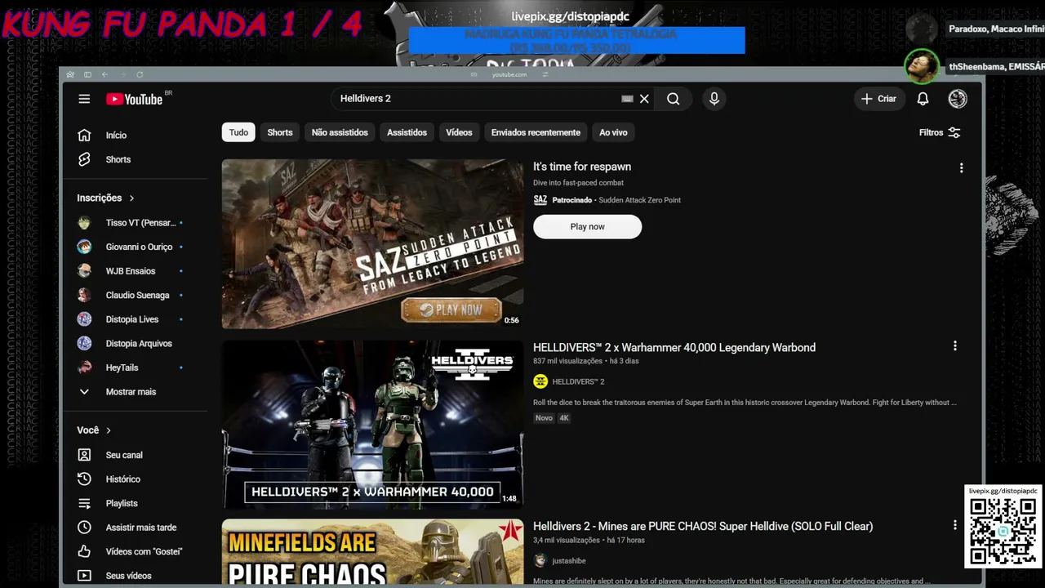Go to the YouTube home logo

pos(135,99)
